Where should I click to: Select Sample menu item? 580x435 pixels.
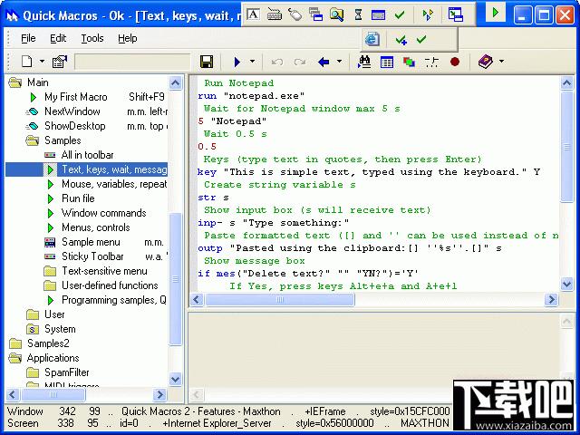point(91,242)
